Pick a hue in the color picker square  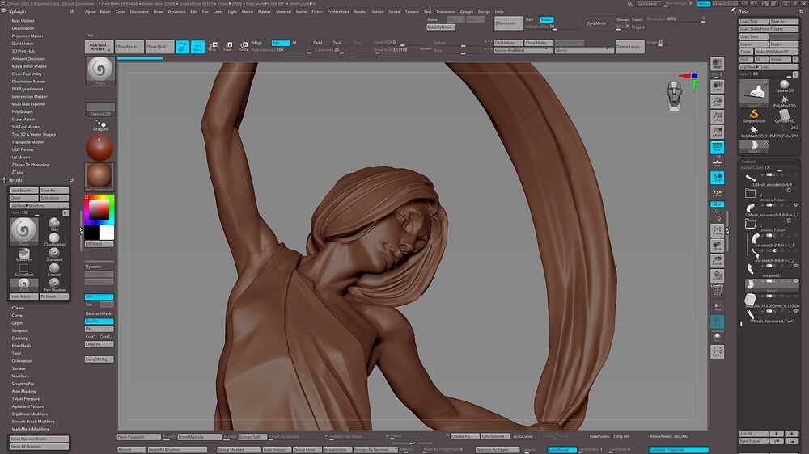tap(100, 209)
